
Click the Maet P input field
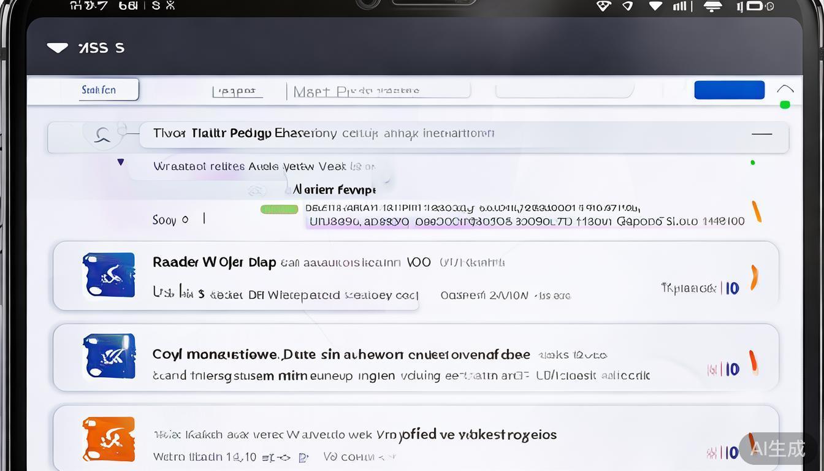tap(378, 91)
